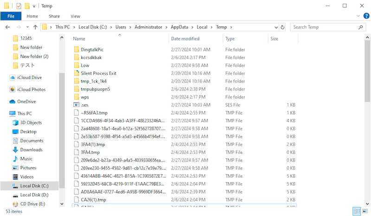
Task: Expand the ribbon with chevron
Action: [358, 16]
